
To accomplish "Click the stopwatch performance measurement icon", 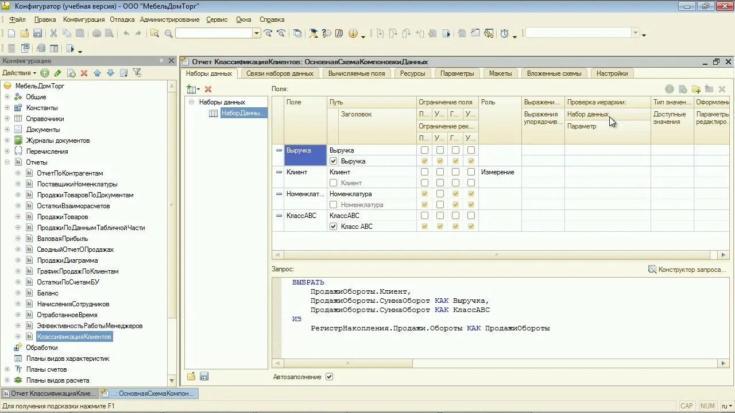I will [x=504, y=34].
